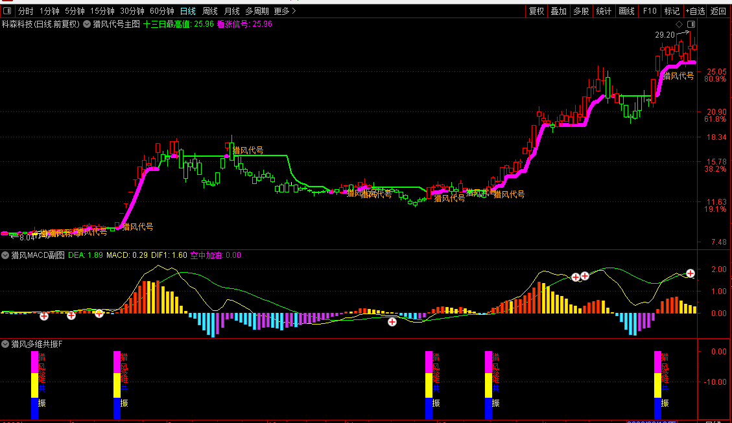The height and width of the screenshot is (423, 732).
Task: Click the 标记 mark button
Action: [x=672, y=11]
